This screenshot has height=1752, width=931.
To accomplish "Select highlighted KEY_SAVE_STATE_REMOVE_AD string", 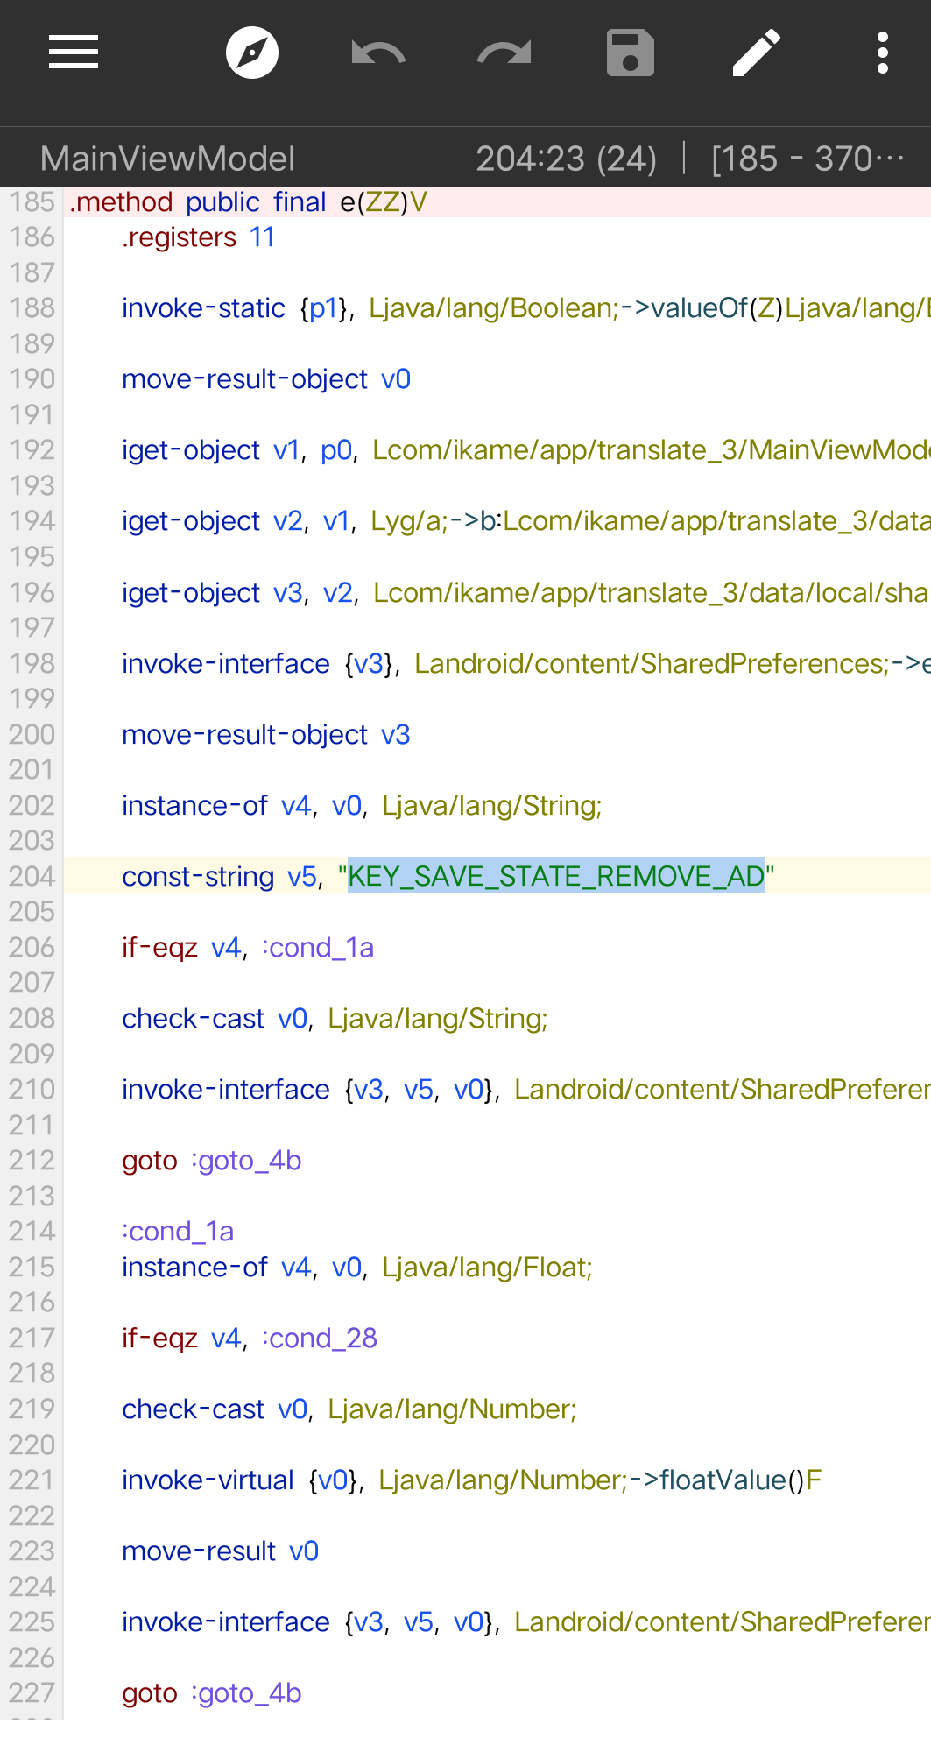I will [556, 876].
